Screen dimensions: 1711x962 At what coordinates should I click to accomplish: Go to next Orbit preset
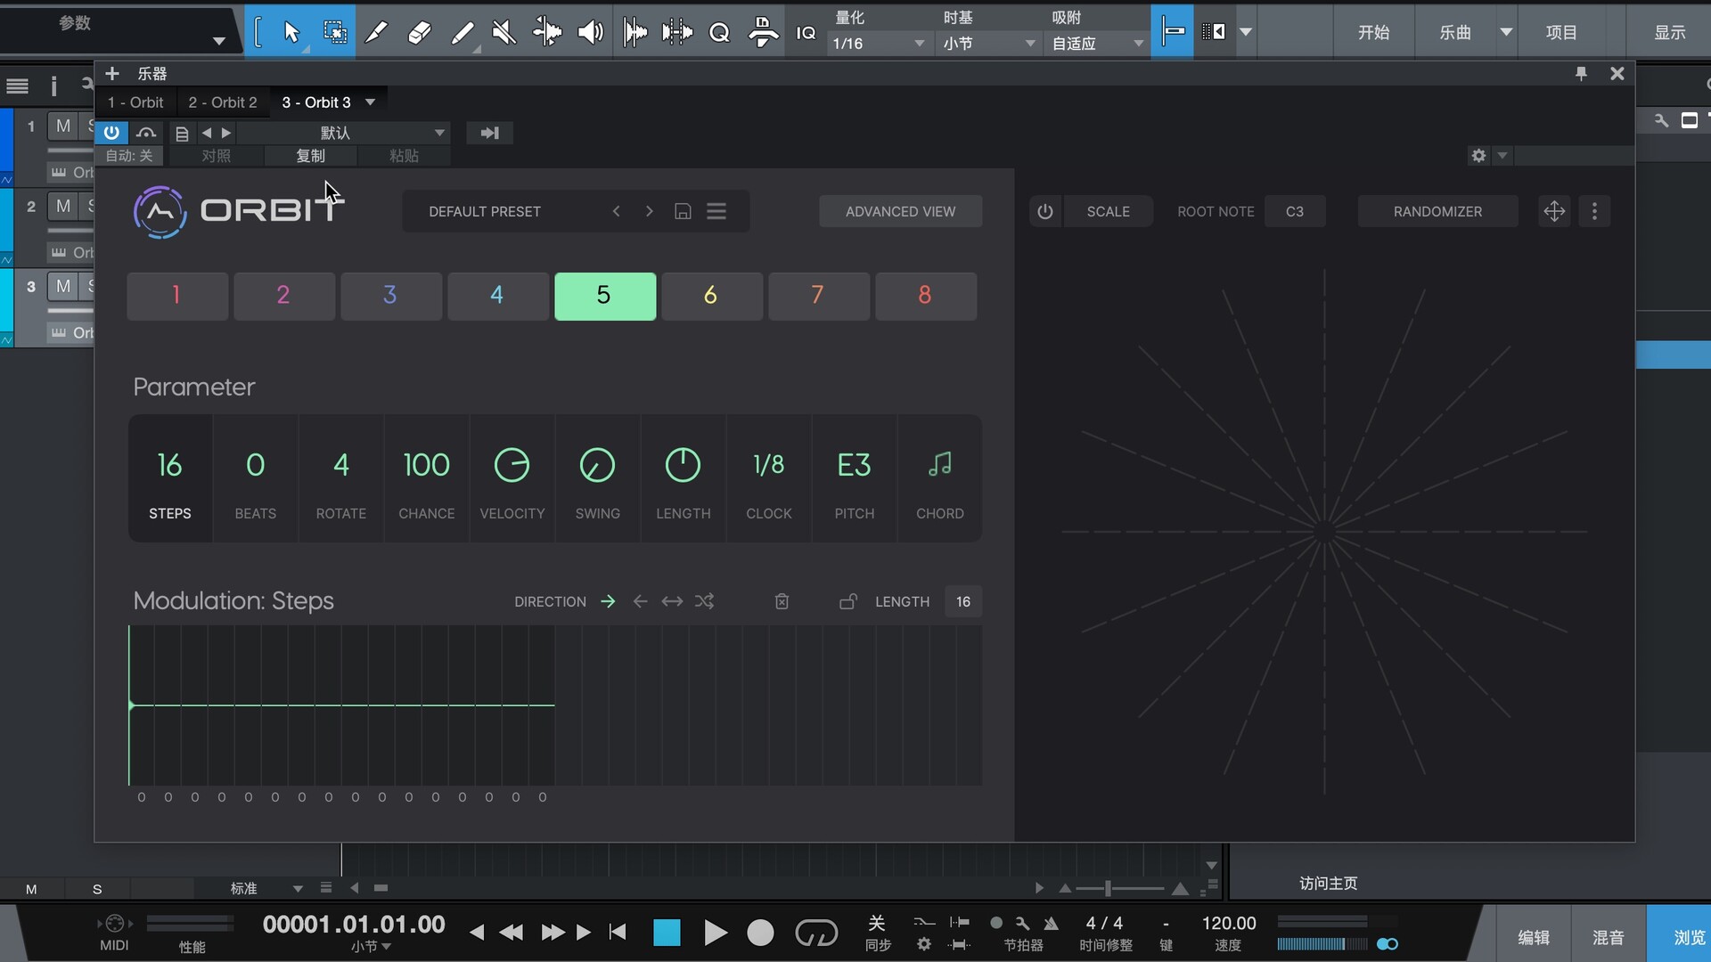click(649, 211)
